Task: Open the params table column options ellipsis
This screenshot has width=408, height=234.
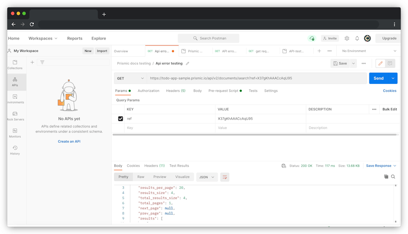Action: 374,109
